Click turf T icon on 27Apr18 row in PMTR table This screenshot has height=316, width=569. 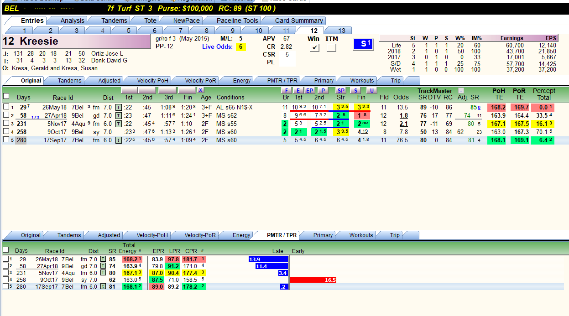coord(103,266)
